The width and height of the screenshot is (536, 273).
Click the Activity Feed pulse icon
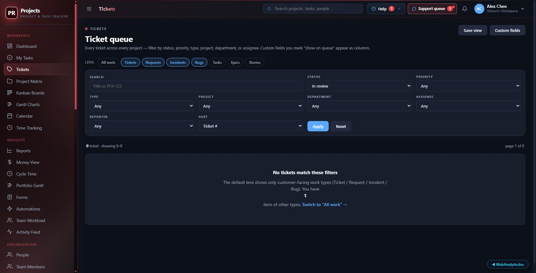click(x=10, y=232)
